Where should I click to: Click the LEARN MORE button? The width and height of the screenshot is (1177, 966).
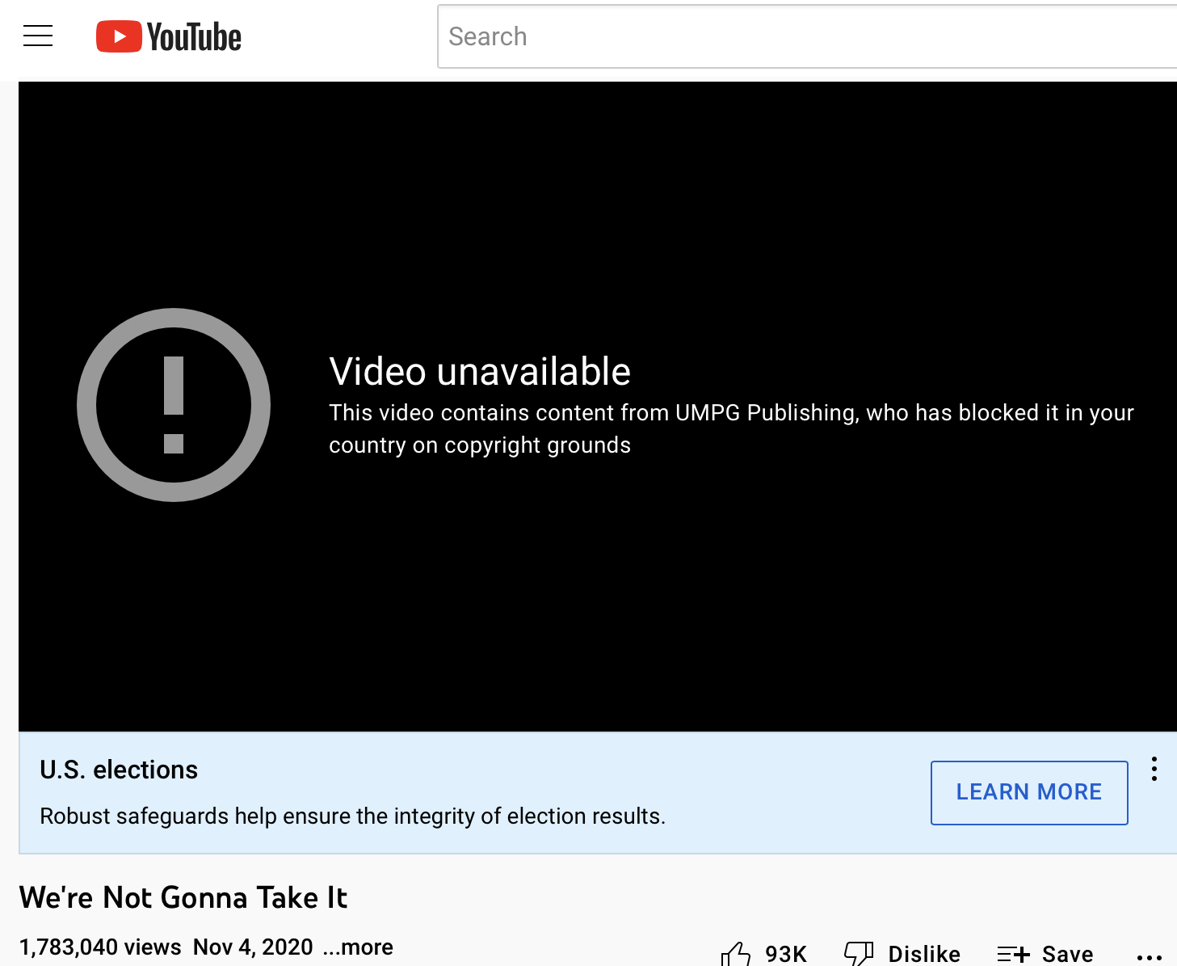(1029, 792)
